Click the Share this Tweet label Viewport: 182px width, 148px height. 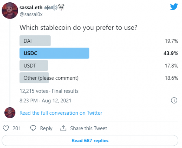tap(89, 128)
